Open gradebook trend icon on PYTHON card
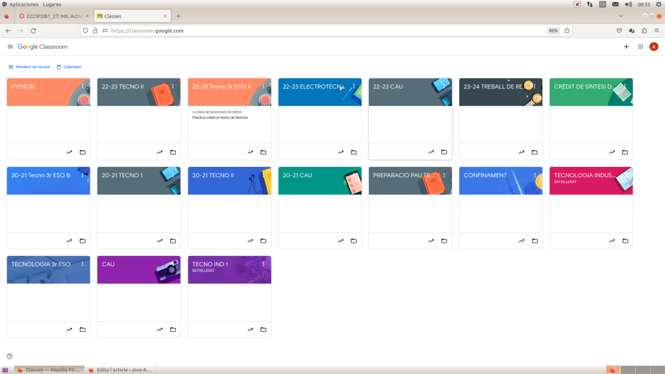665x374 pixels. 69,152
